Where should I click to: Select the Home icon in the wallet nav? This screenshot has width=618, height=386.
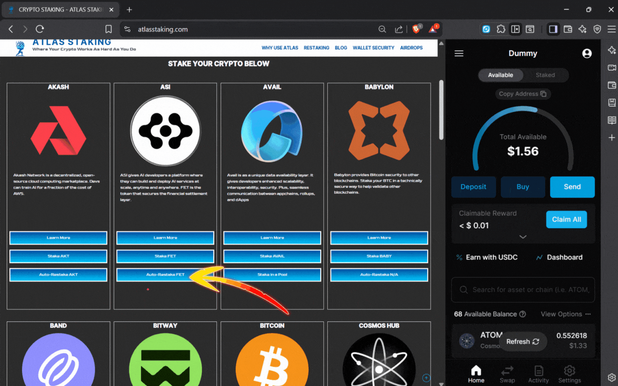click(476, 374)
